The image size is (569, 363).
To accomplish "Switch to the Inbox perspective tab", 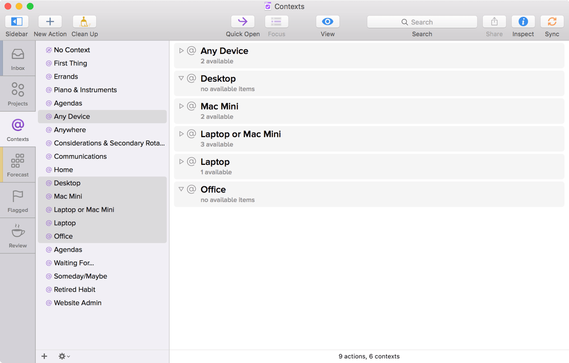I will pos(18,58).
